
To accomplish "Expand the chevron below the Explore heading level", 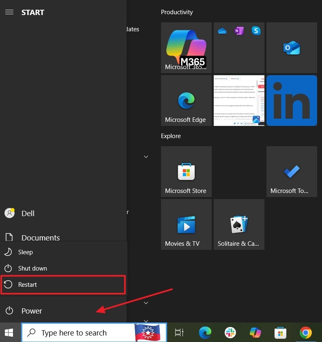I will point(146,157).
